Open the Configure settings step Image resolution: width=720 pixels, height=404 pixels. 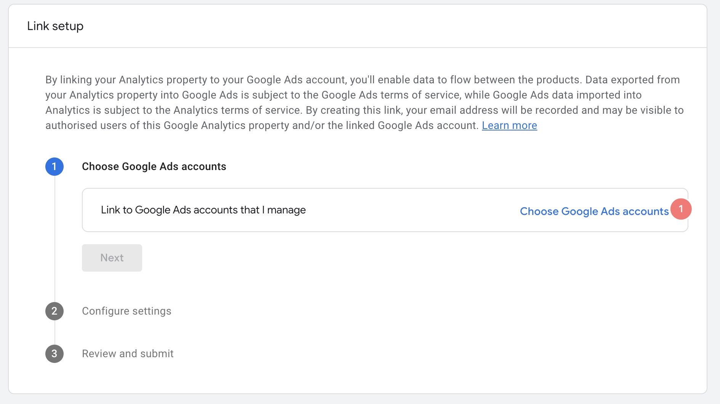point(126,311)
